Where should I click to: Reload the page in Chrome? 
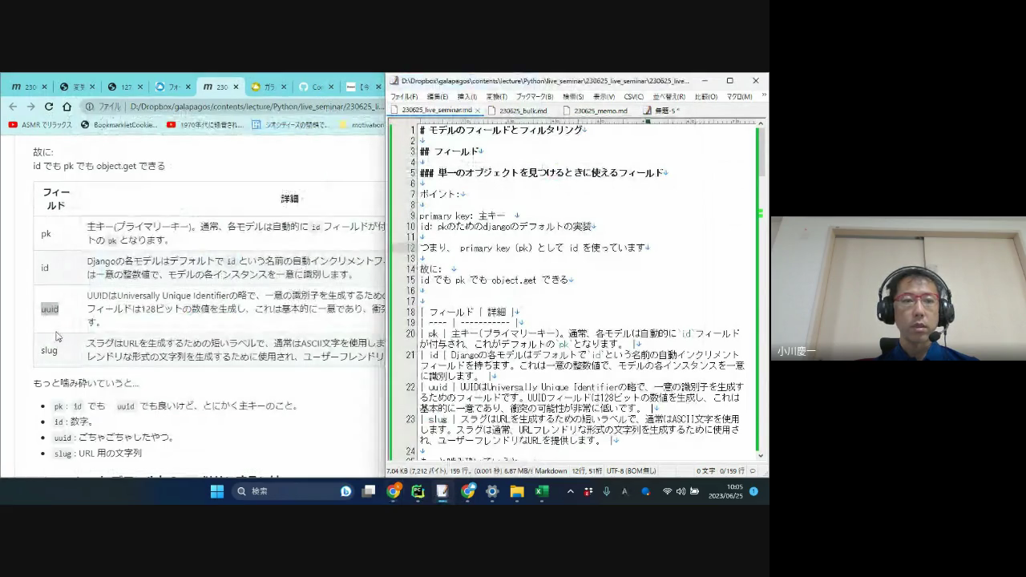pyautogui.click(x=49, y=107)
